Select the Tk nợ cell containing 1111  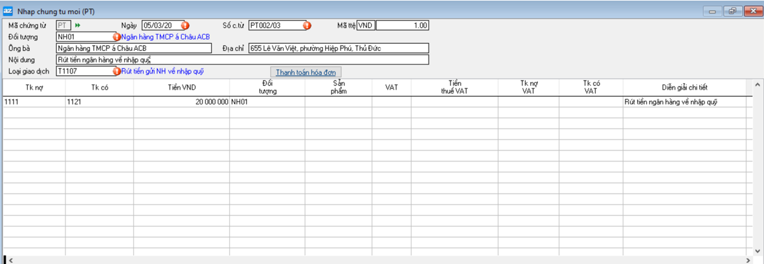[x=34, y=101]
